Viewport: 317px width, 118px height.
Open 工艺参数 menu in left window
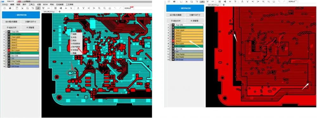coord(69,4)
